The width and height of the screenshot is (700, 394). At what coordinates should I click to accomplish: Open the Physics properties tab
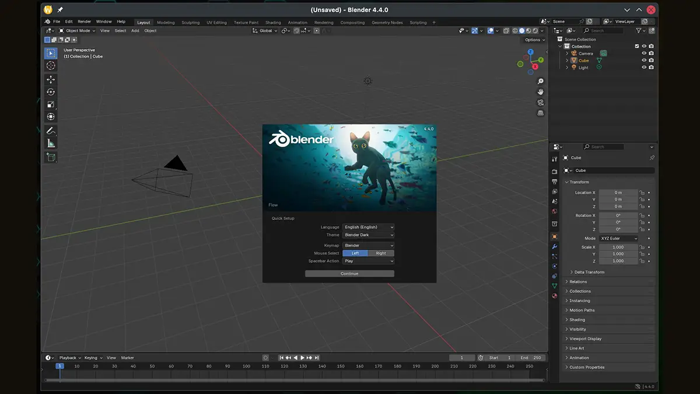click(554, 266)
